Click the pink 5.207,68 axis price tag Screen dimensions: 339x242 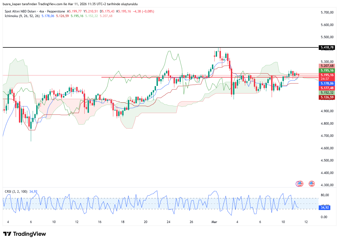327,66
